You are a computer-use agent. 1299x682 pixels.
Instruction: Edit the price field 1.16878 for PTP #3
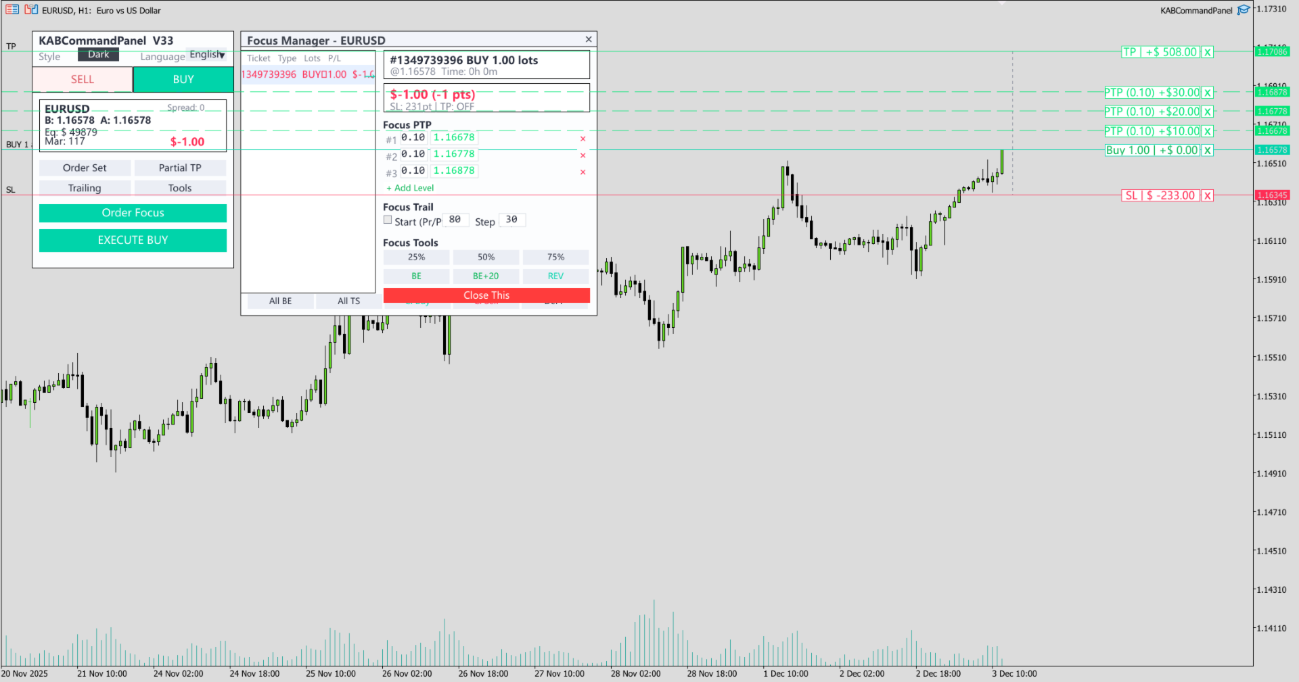click(454, 171)
